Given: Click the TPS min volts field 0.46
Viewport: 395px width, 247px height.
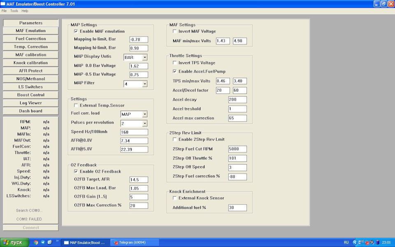Looking at the screenshot, I should pyautogui.click(x=223, y=81).
